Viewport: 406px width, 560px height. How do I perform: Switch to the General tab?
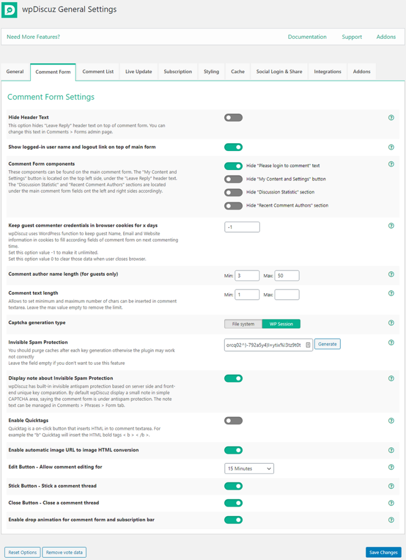coord(15,72)
